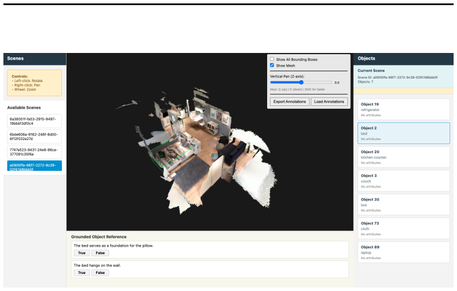Viewport: 457px width, 291px height.
Task: Pick Object 20 kitchen counter
Action: pos(404,157)
